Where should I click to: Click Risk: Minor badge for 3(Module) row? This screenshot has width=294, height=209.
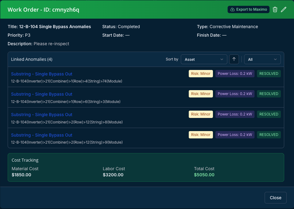click(x=201, y=94)
